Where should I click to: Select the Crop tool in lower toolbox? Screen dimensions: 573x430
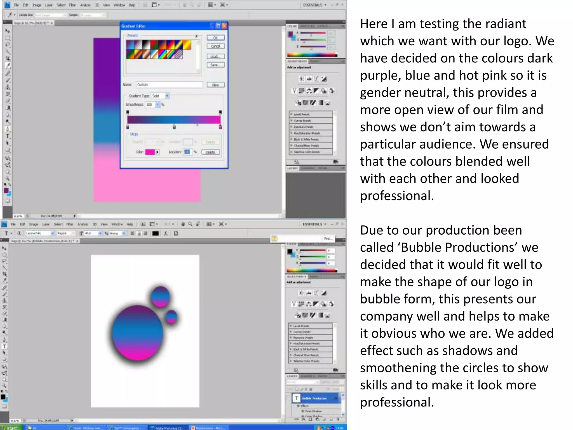tap(5, 274)
